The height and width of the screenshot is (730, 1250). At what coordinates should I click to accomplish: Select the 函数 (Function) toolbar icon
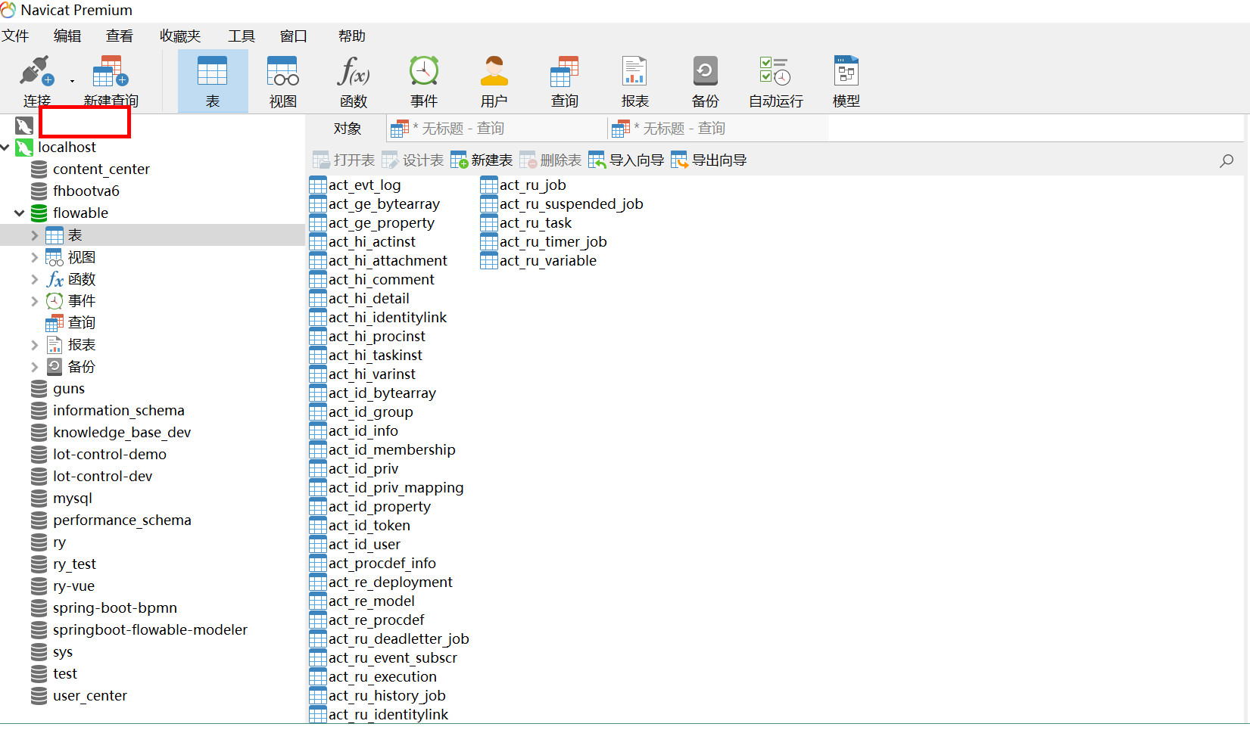(x=354, y=81)
